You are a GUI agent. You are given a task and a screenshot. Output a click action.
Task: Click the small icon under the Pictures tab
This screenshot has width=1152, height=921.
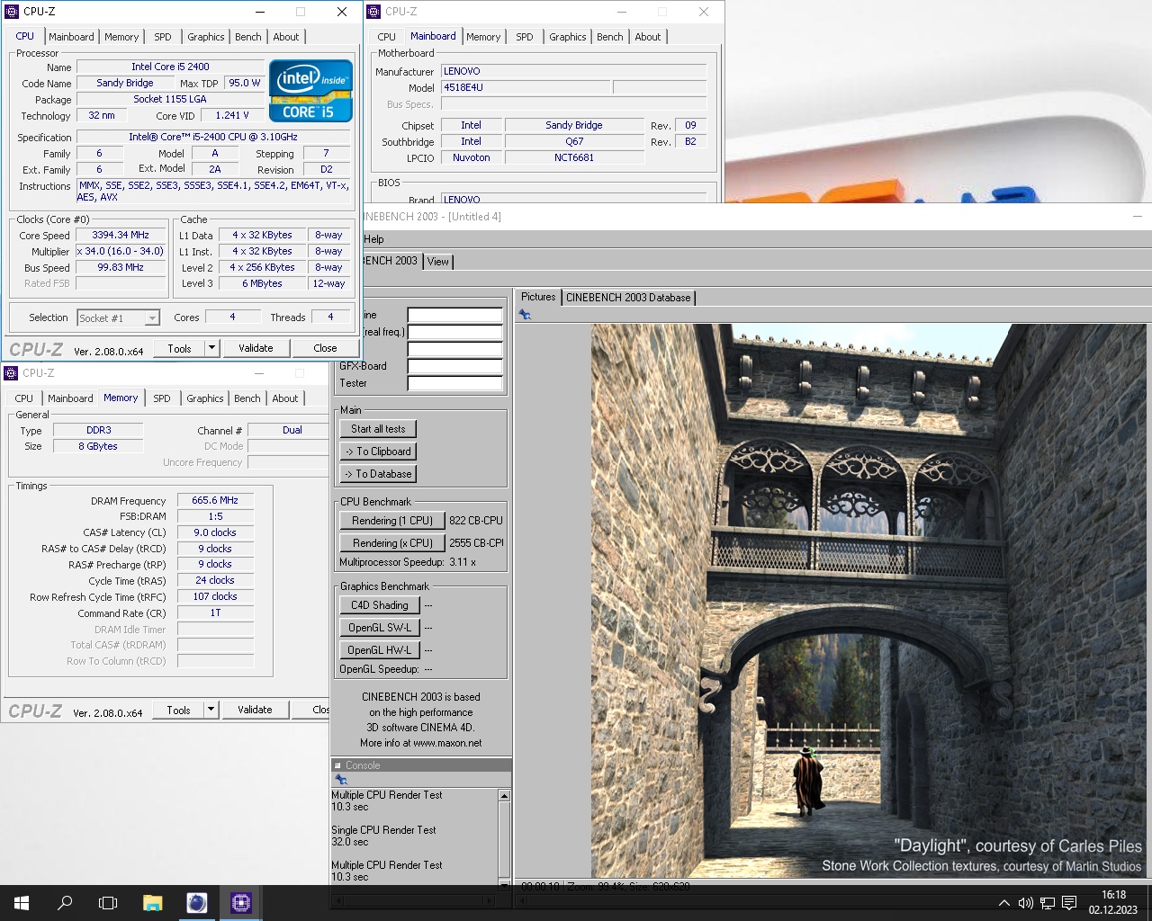[525, 314]
